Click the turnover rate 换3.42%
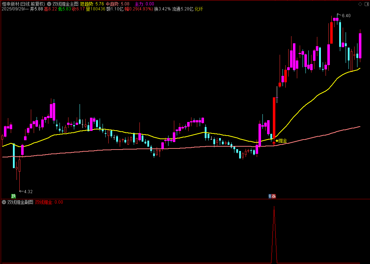The width and height of the screenshot is (370, 264). [x=162, y=9]
